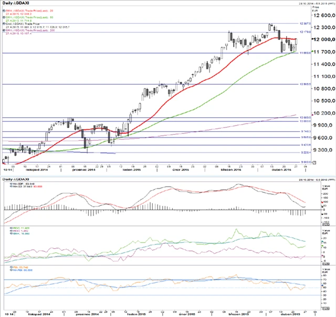Click listopad 2014 on bottom indicator time axis
The width and height of the screenshot is (336, 317).
coord(39,314)
